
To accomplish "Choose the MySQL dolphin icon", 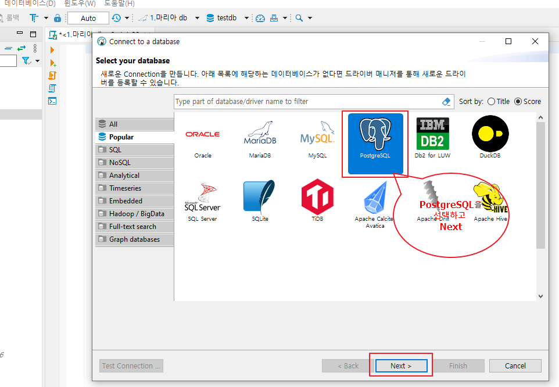I will pos(317,139).
